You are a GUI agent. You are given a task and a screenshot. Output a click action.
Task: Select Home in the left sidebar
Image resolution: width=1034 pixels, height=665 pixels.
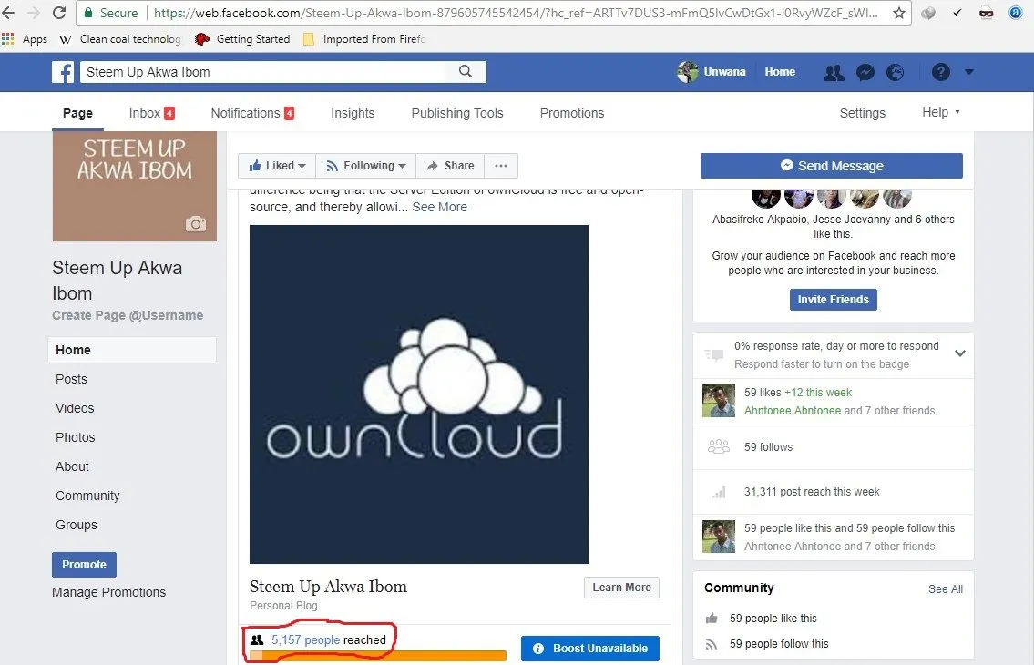pyautogui.click(x=132, y=350)
